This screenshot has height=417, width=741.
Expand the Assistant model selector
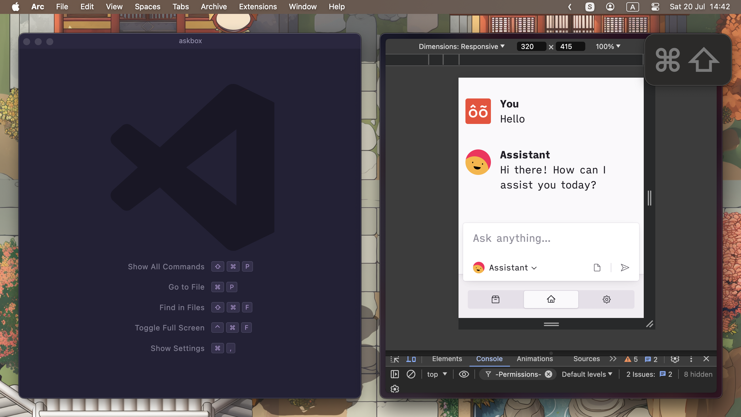coord(505,268)
